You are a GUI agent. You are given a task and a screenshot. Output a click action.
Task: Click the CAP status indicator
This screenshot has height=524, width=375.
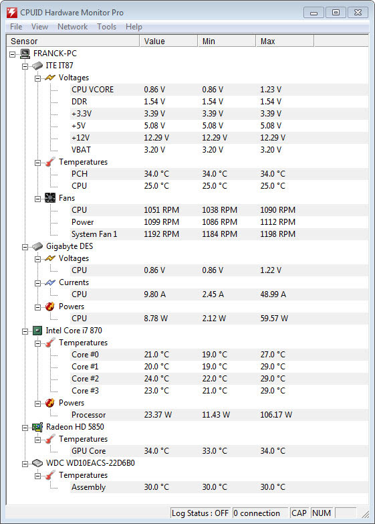pyautogui.click(x=299, y=513)
